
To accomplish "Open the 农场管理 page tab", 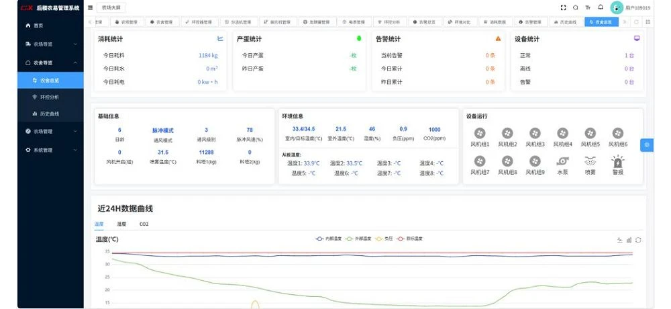I will (x=127, y=22).
